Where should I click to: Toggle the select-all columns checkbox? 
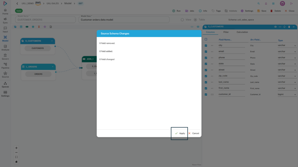tap(206, 39)
